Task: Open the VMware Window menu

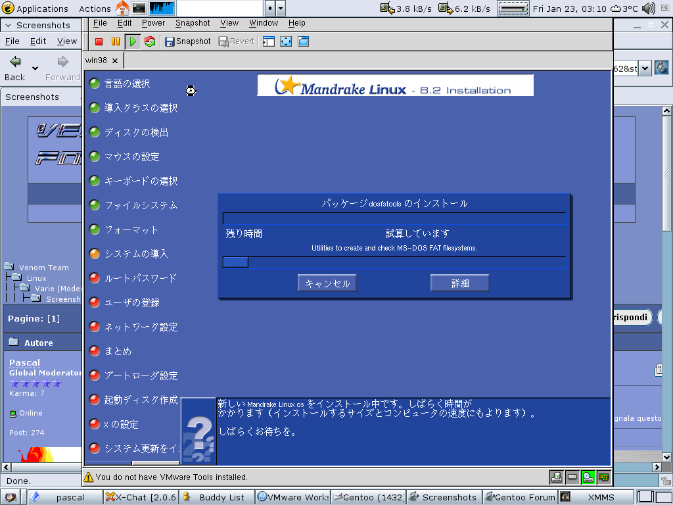Action: (x=264, y=23)
